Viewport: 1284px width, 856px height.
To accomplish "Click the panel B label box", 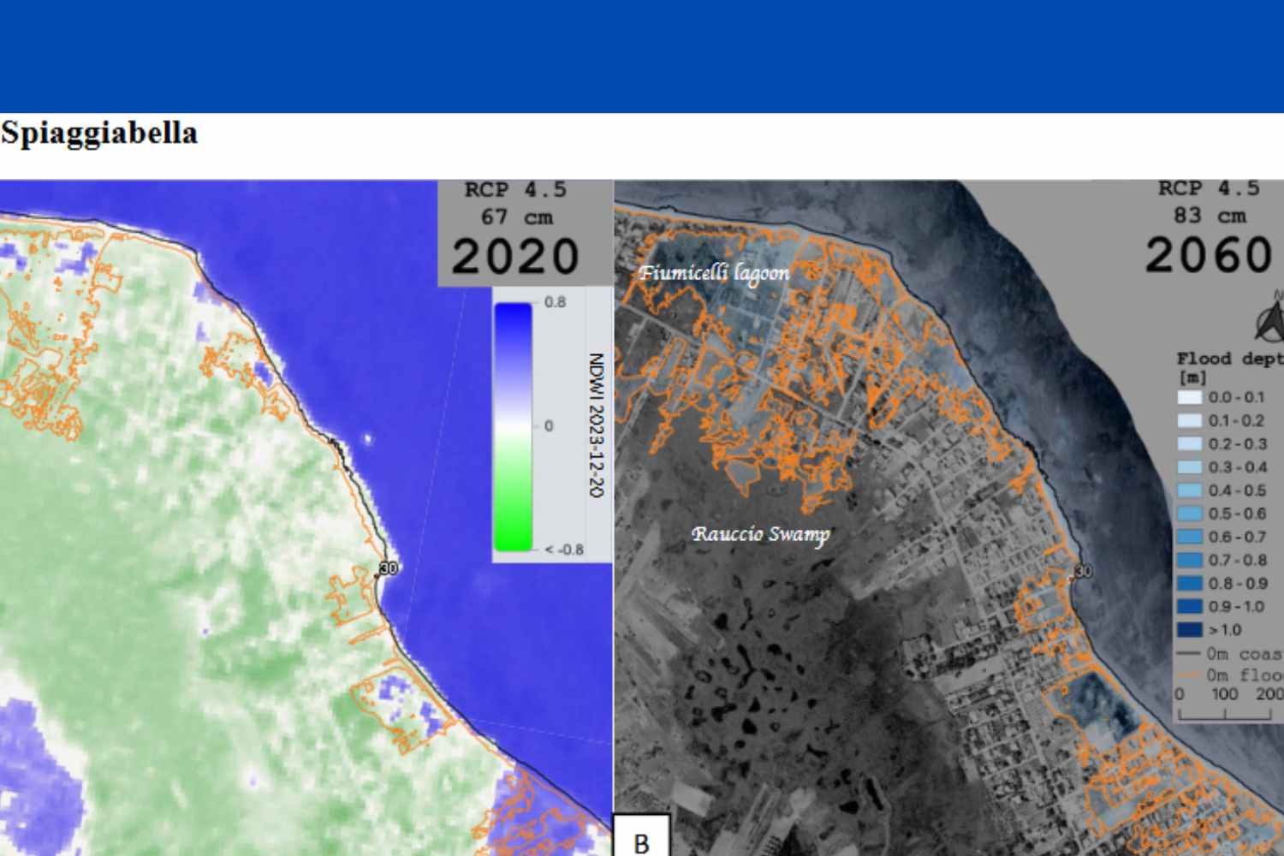I will [642, 839].
